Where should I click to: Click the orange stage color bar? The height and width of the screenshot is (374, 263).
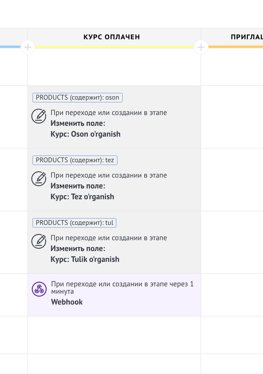(236, 47)
